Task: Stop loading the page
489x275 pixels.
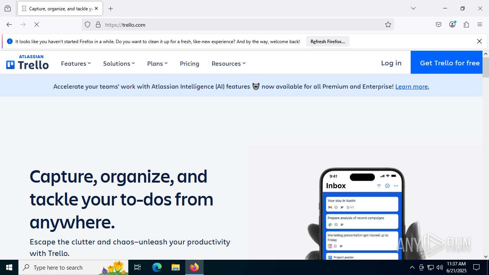Action: (x=37, y=24)
